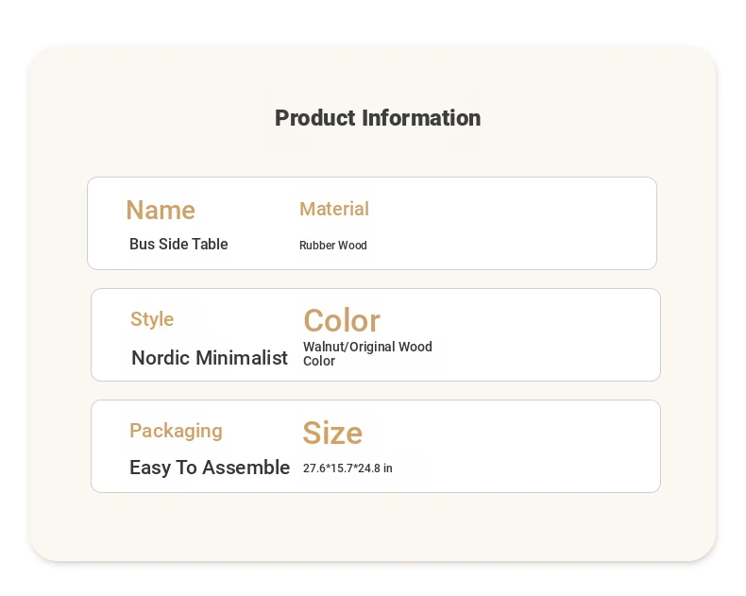
Task: Click the word Product in the title
Action: point(315,118)
